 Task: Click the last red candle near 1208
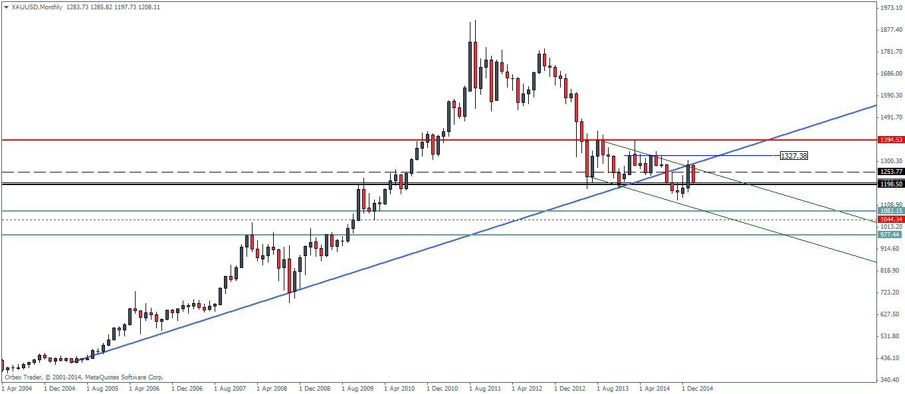(694, 174)
